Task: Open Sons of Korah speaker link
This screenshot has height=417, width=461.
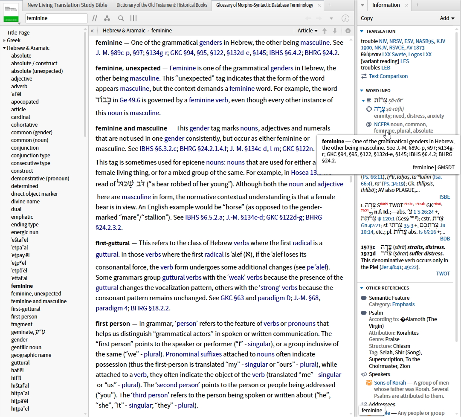Action: pyautogui.click(x=389, y=382)
